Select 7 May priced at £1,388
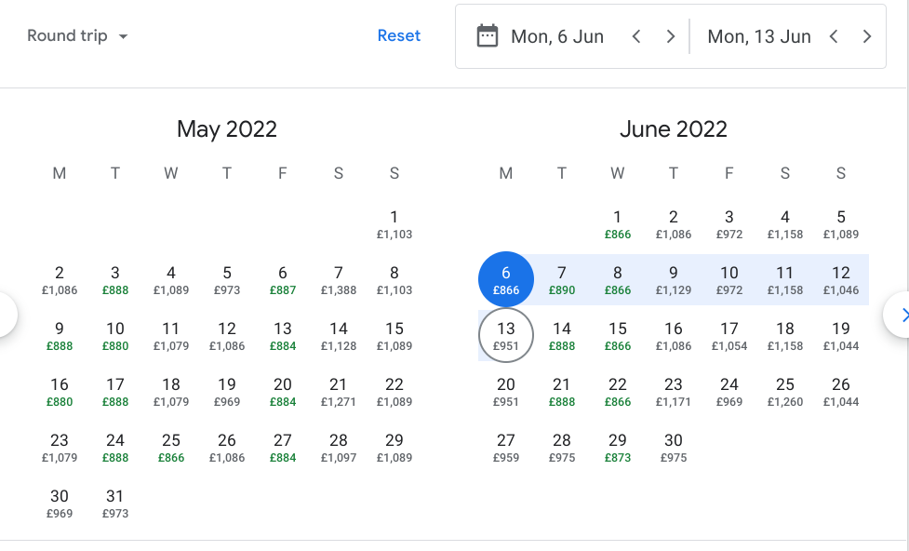The image size is (909, 551). [339, 279]
